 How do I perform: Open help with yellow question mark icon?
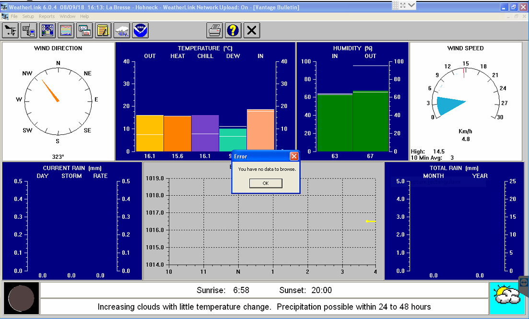(x=233, y=30)
